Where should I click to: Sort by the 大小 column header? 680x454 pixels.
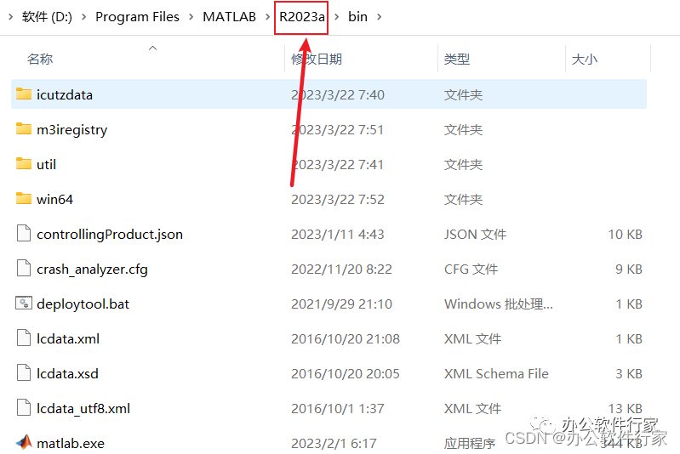pos(584,59)
